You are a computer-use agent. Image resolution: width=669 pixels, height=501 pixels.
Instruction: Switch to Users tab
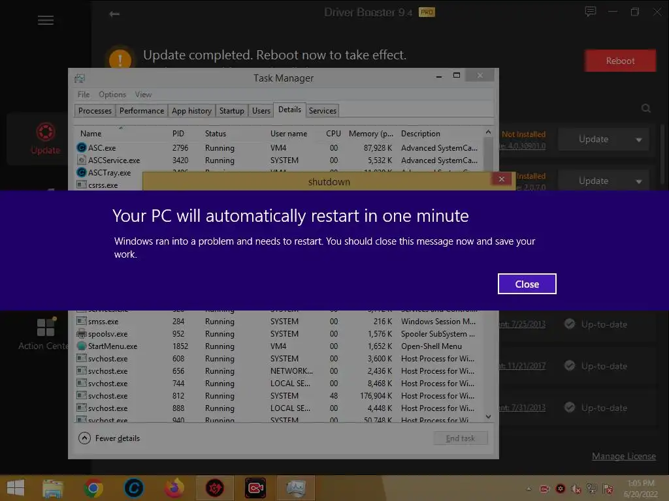(x=261, y=111)
